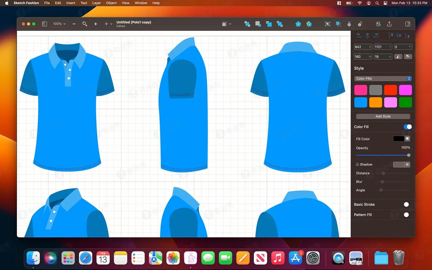Enable the Shadow checkbox
This screenshot has height=270, width=432.
click(x=357, y=164)
